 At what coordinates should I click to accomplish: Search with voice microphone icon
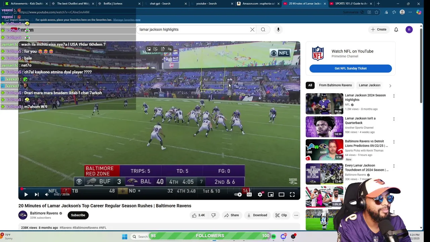[x=278, y=30]
